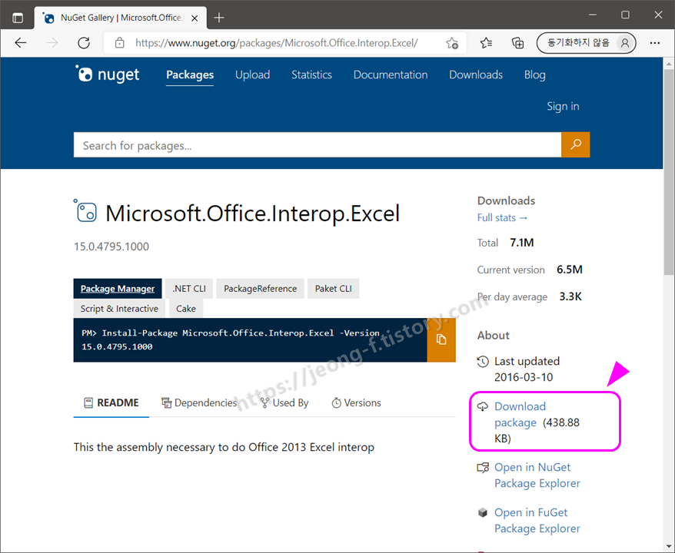Focus the Search for packages field
The width and height of the screenshot is (675, 553).
click(x=318, y=145)
